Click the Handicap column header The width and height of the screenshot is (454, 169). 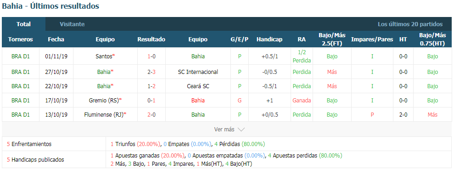click(269, 39)
